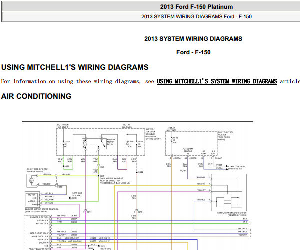
Task: Click the 'FUSE 52' label in the junction box
Action: 67,144
